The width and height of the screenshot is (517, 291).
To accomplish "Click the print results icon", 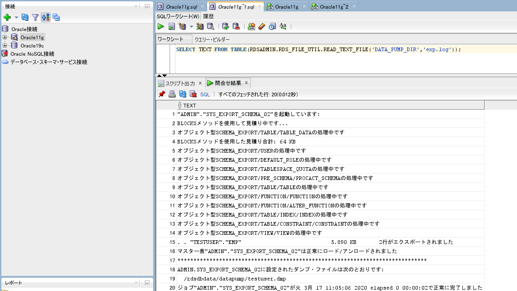I will (172, 94).
